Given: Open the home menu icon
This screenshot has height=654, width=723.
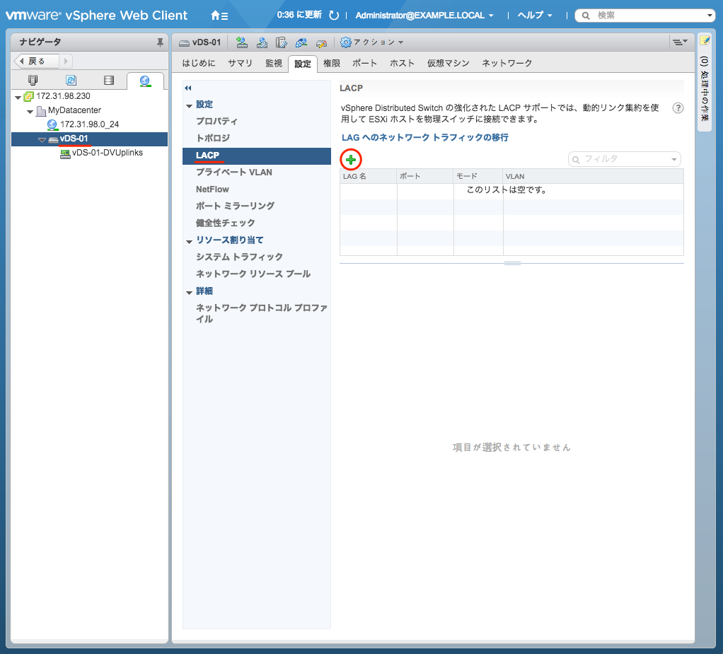Looking at the screenshot, I should (219, 16).
